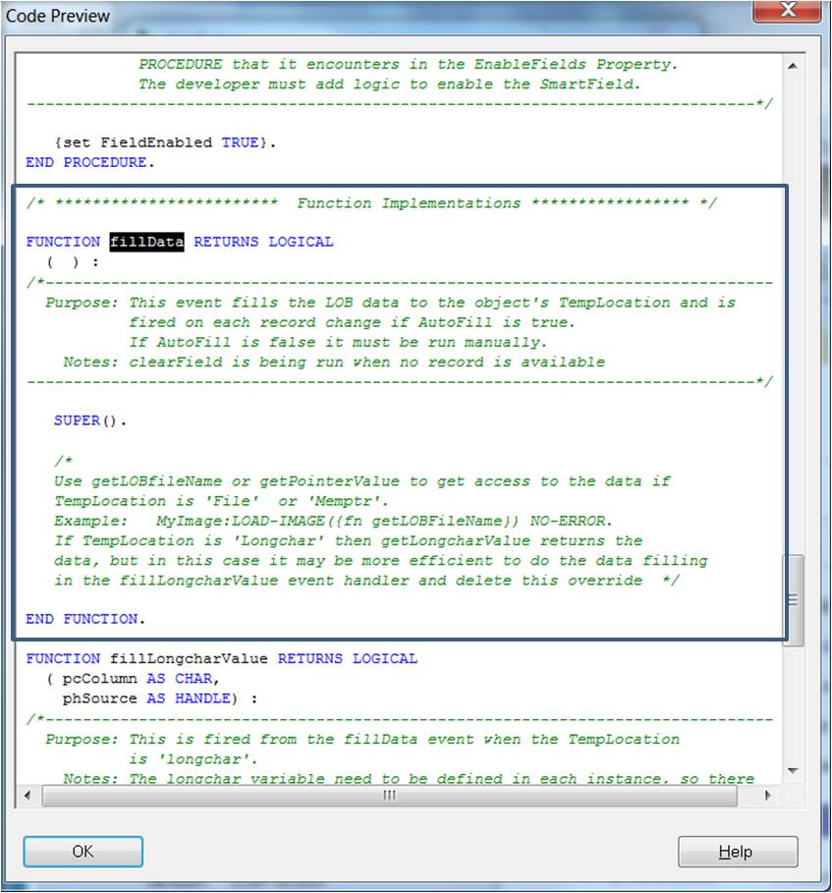The image size is (832, 893).
Task: Click the highlighted fillData function name
Action: point(146,241)
